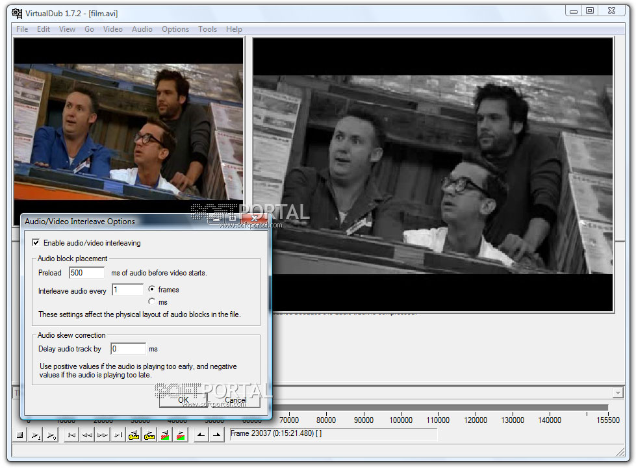Viewport: 636px width, 471px height.
Task: Set selection end with mark-out icon
Action: [217, 435]
